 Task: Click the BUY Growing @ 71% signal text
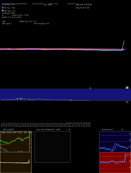pyautogui.click(x=42, y=24)
